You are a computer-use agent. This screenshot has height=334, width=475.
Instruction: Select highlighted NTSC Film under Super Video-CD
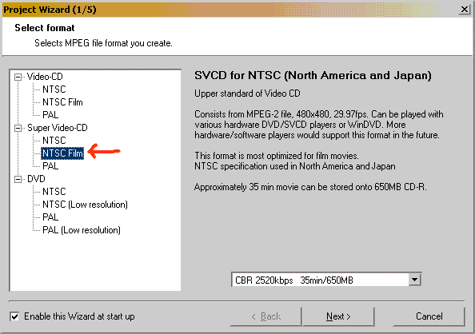click(62, 153)
